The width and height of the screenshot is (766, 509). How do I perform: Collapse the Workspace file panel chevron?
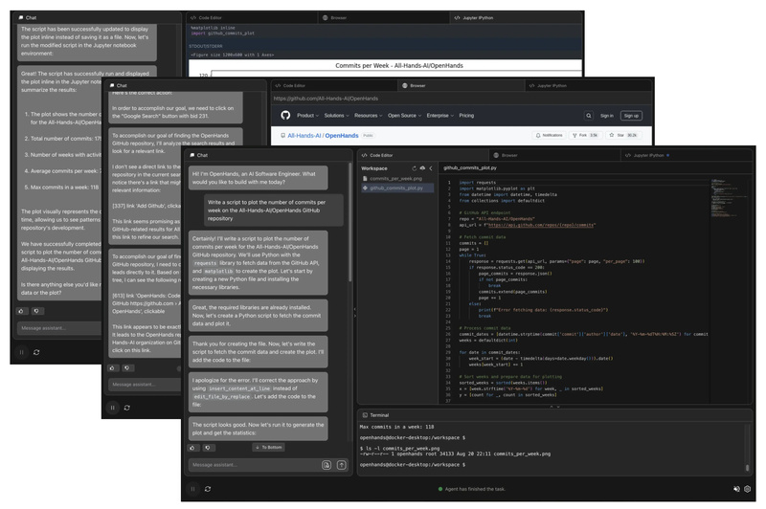click(431, 168)
